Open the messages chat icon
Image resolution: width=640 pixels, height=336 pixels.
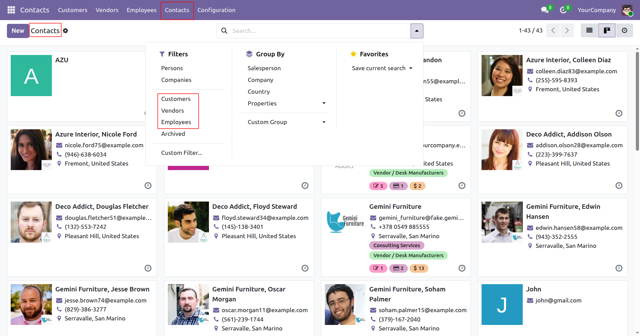546,10
